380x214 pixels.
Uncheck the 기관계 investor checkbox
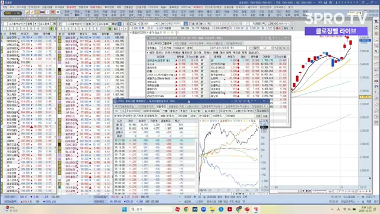coord(135,116)
